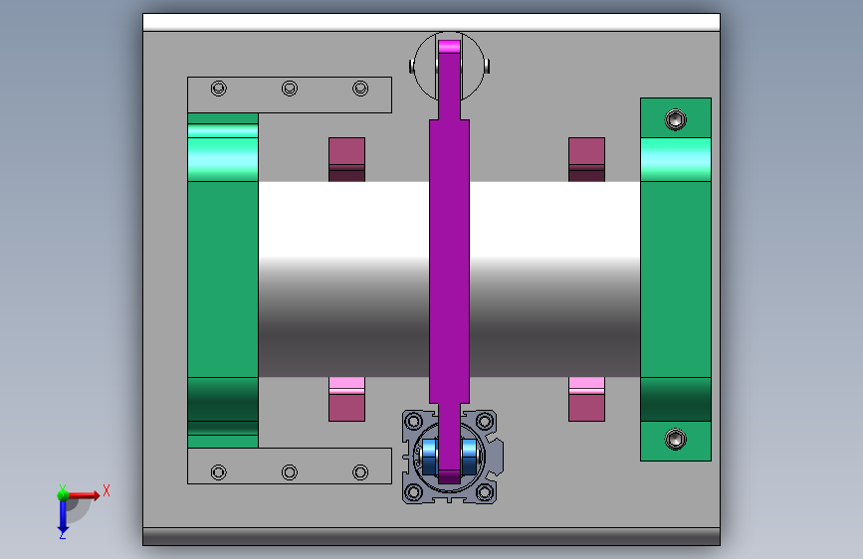
Task: Select the long purple lever arm
Action: point(449,262)
